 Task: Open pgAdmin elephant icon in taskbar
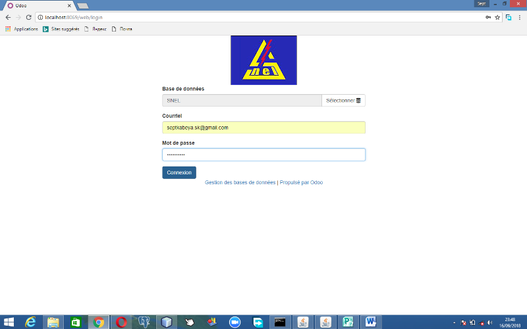144,322
